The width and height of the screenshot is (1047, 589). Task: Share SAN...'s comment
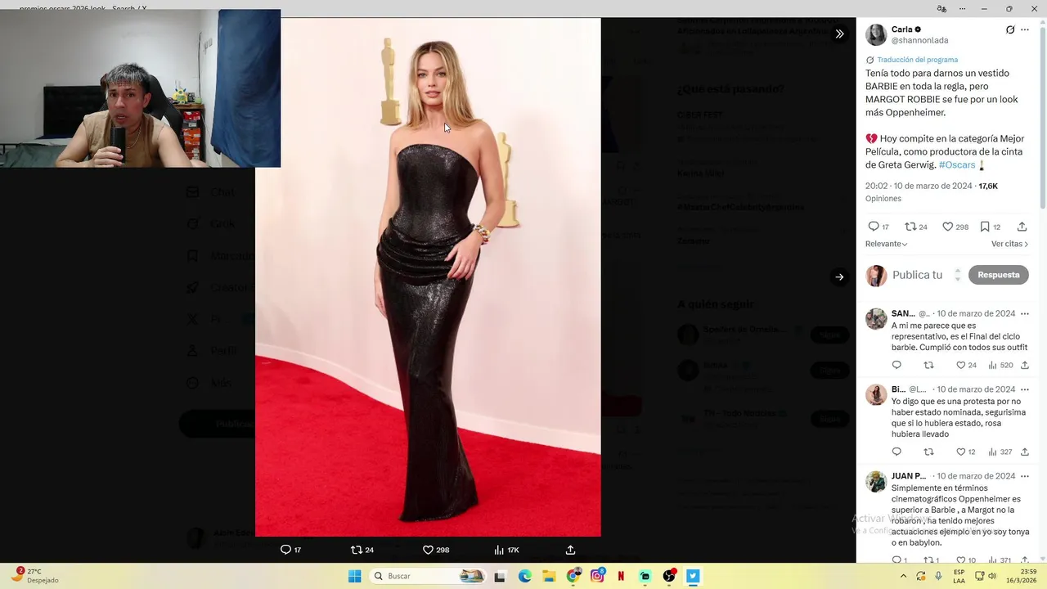coord(1024,365)
